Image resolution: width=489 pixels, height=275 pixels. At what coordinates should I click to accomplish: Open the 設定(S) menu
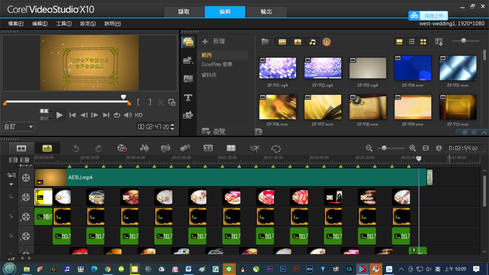[x=88, y=23]
